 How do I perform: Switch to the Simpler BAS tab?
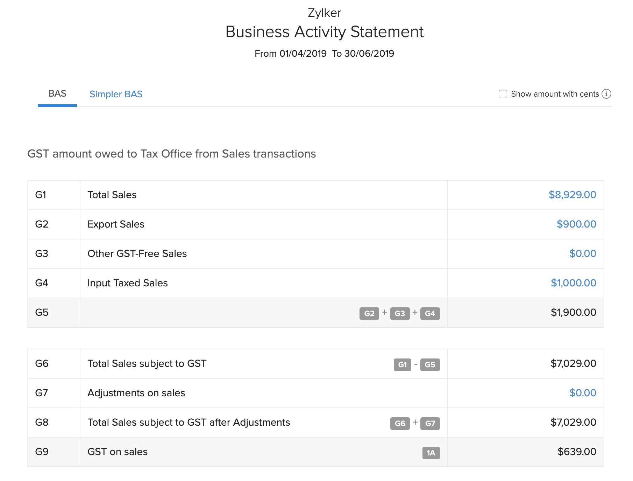116,94
